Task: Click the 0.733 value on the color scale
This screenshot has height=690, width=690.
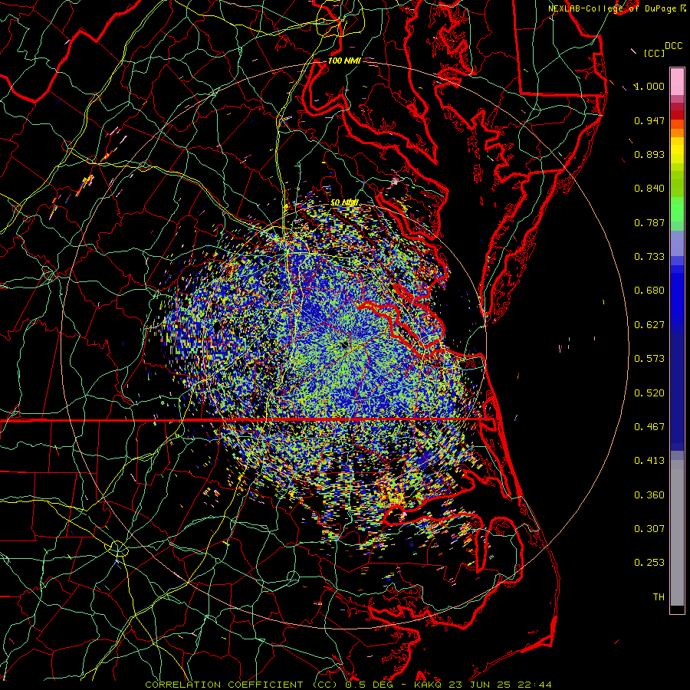Action: [649, 257]
